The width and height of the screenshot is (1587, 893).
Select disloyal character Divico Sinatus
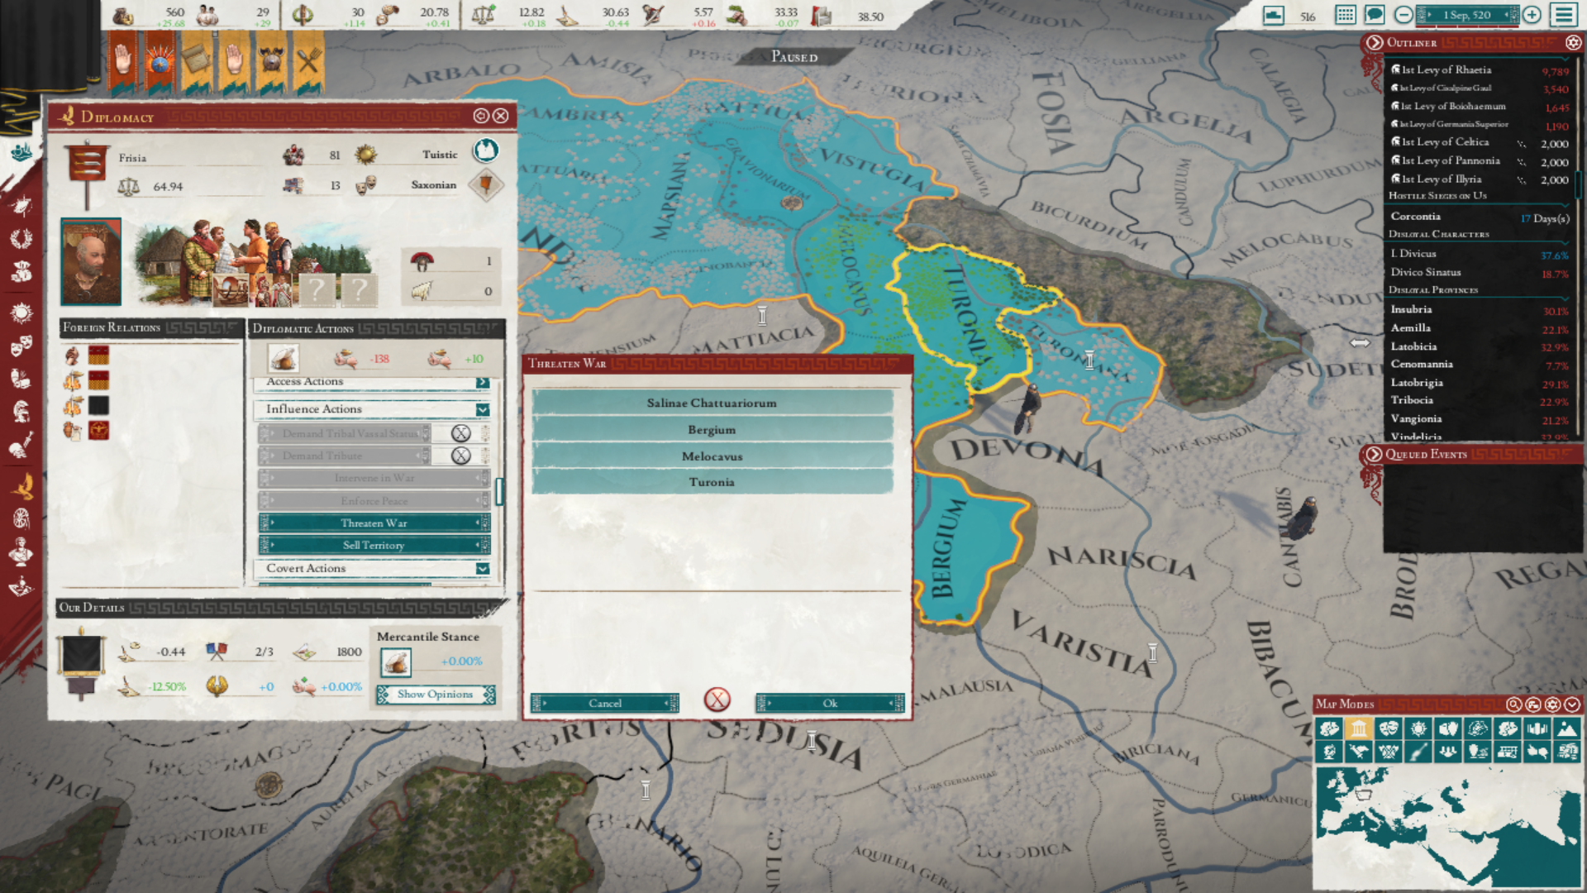click(x=1480, y=272)
